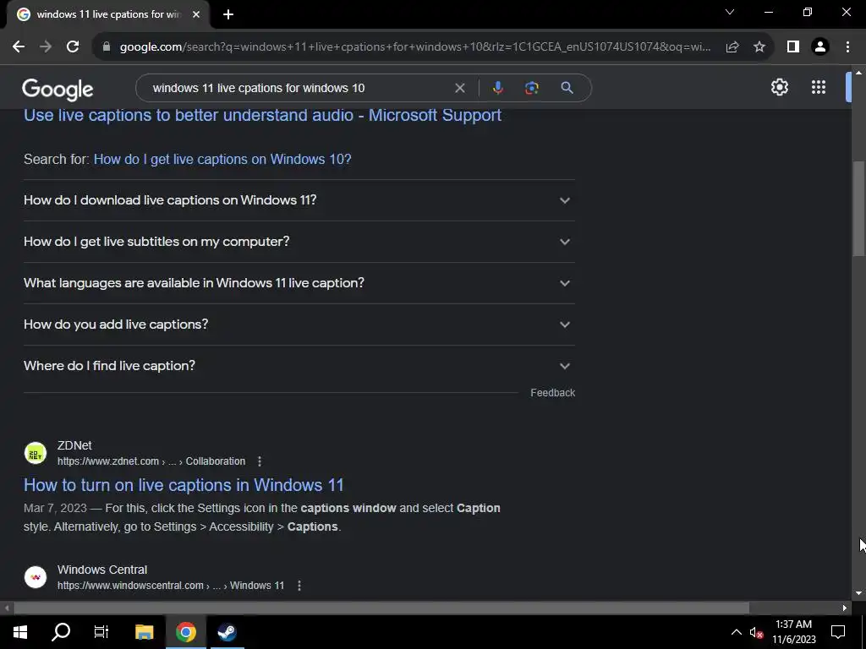
Task: Expand 'How do I download live captions on Windows 11?'
Action: 299,200
